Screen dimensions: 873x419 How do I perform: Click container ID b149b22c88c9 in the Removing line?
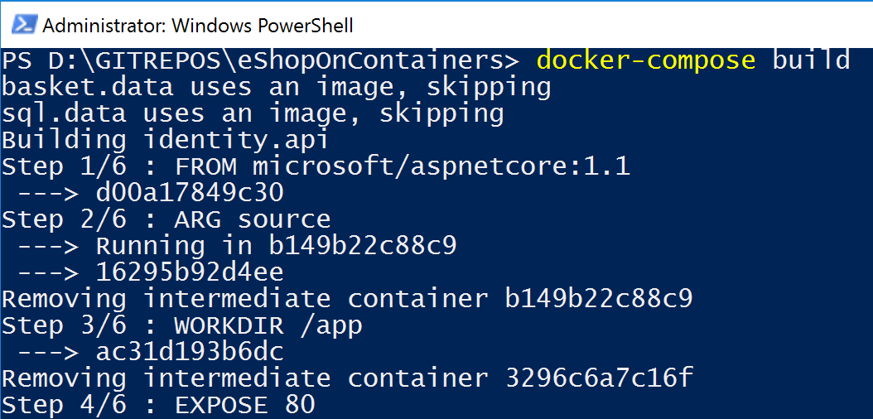click(598, 299)
